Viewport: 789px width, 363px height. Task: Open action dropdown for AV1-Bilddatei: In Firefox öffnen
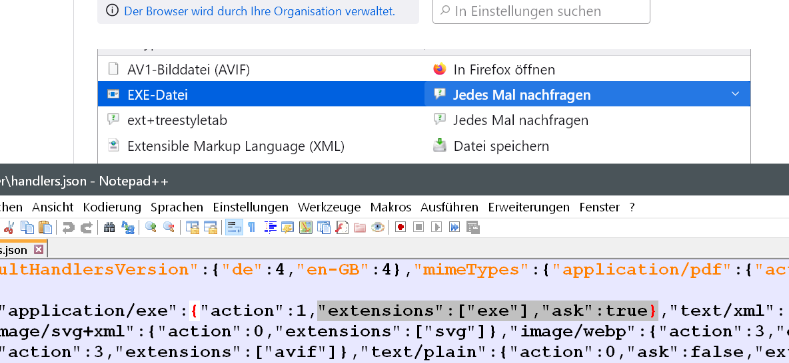pos(586,69)
